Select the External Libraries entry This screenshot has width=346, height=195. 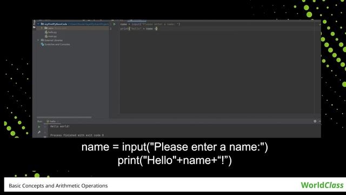(x=54, y=40)
